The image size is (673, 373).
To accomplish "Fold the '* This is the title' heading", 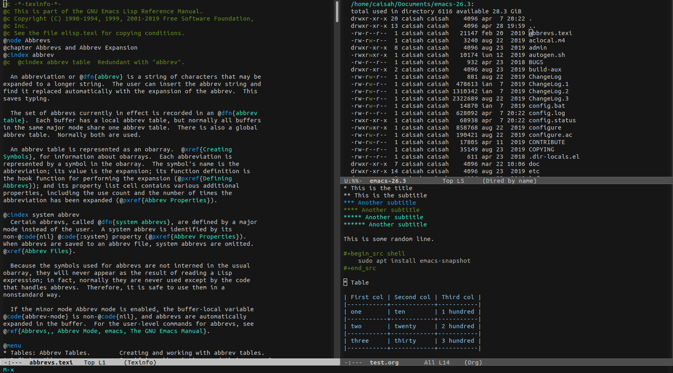I will click(378, 188).
